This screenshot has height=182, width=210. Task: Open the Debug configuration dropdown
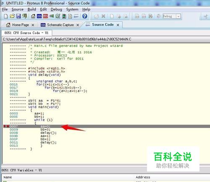point(178,16)
